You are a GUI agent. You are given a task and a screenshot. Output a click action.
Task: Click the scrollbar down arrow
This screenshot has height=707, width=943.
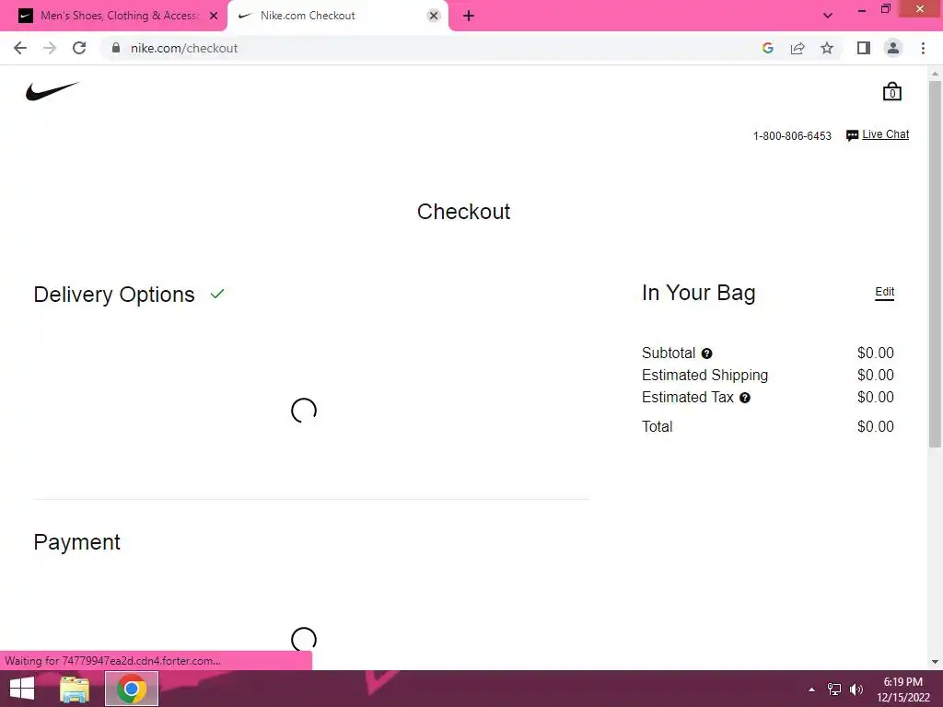click(x=935, y=662)
